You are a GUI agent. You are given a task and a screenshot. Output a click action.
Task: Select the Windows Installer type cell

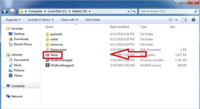pyautogui.click(x=153, y=60)
